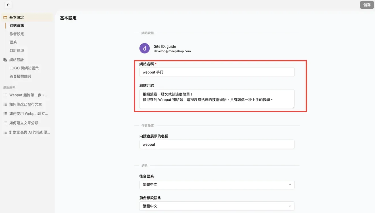Click the purple 'd' site avatar
Image resolution: width=375 pixels, height=213 pixels.
[x=145, y=48]
